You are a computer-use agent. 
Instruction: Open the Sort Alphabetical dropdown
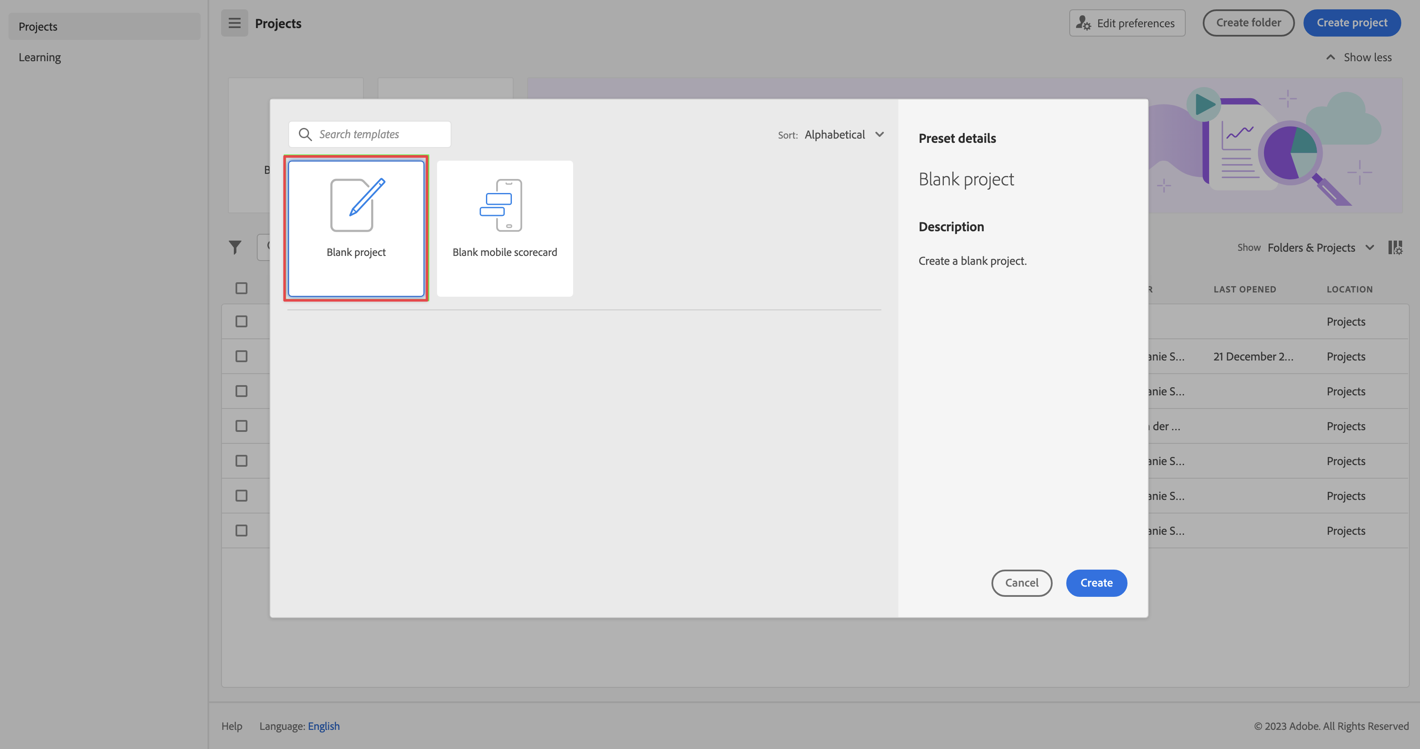[x=844, y=135]
